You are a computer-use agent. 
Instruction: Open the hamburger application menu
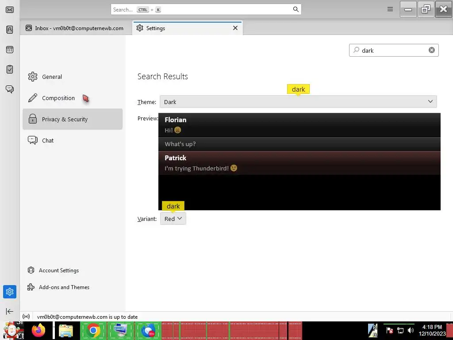(x=390, y=9)
